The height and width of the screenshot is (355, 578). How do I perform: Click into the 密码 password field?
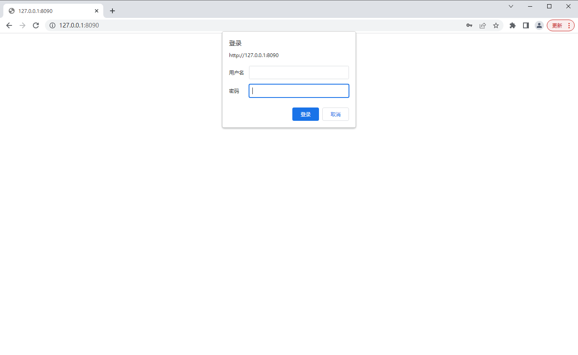[x=299, y=91]
